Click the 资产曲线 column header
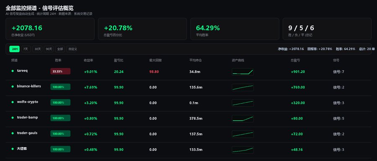Viewport: 377px width, 161px height. click(x=238, y=60)
